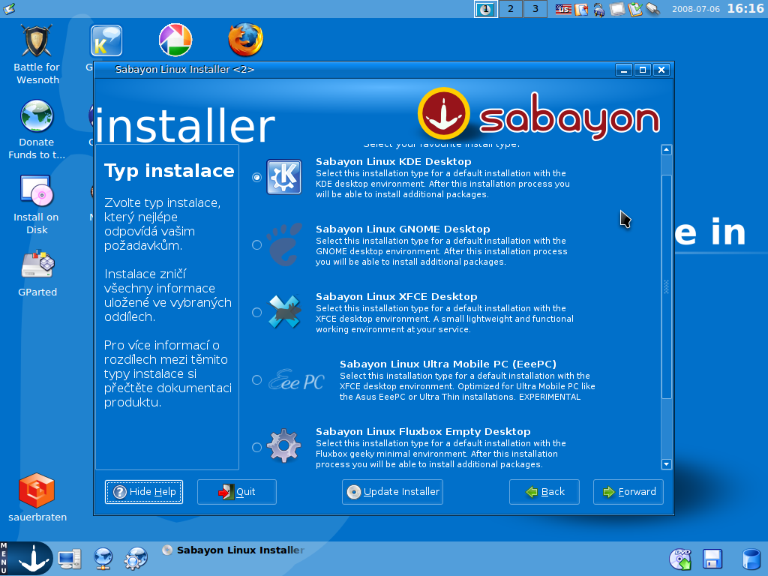This screenshot has width=768, height=576.
Task: Open the network globe icon in the taskbar
Action: [x=103, y=559]
